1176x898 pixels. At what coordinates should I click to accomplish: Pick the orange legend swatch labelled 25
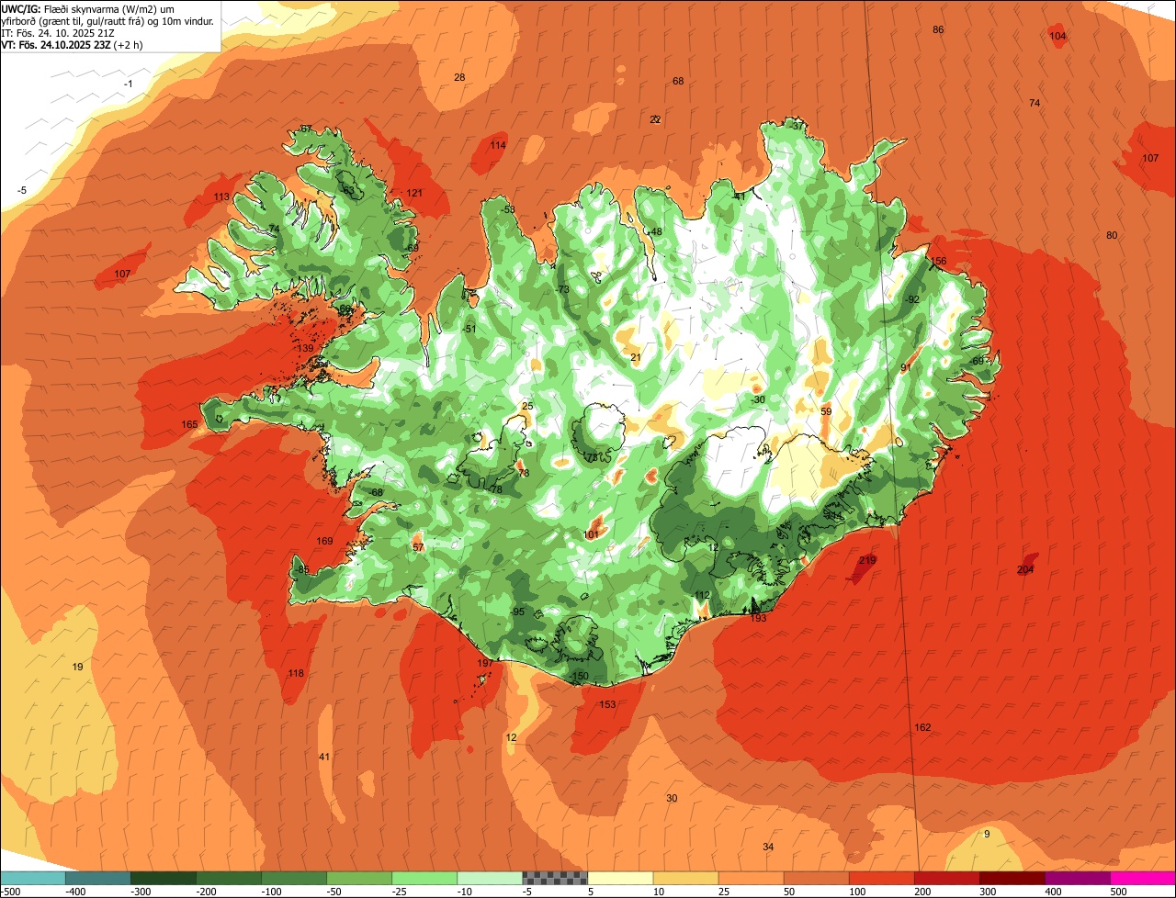click(751, 879)
